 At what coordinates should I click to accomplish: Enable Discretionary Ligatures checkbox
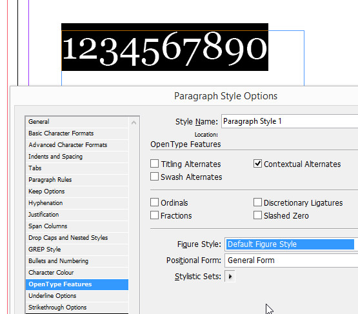click(x=257, y=202)
